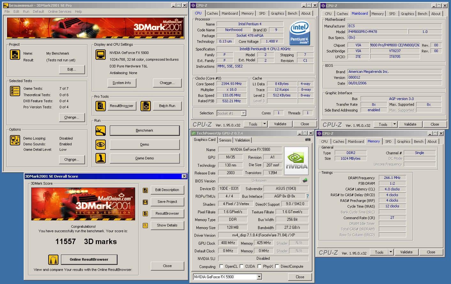This screenshot has width=451, height=284.
Task: Click the monitor icon in Display and CPU Settings
Action: tap(101, 55)
